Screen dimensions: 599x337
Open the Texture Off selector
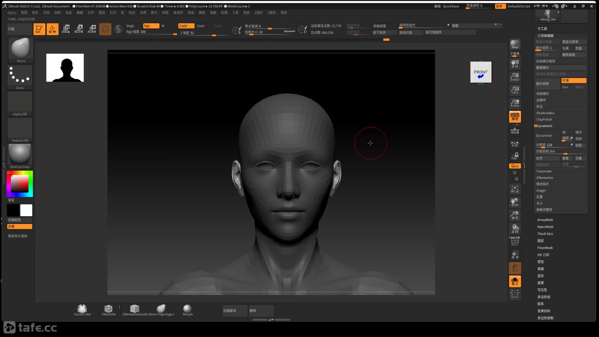point(20,130)
